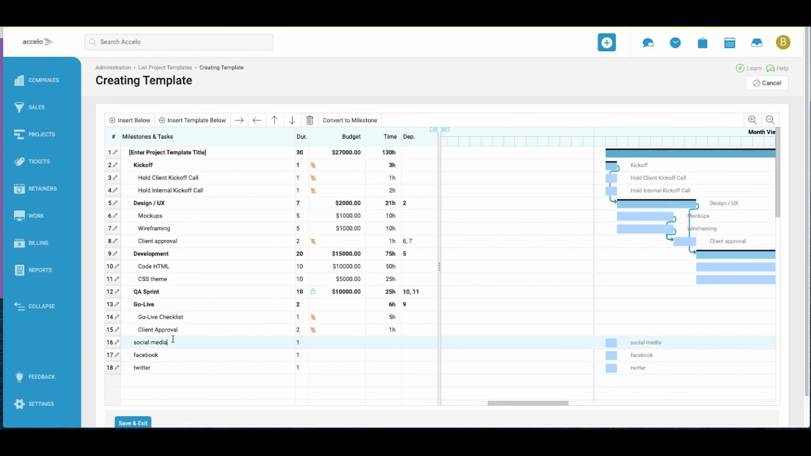Click the Gantt vertical scrollbar
Viewport: 811px width, 456px height.
[x=777, y=172]
